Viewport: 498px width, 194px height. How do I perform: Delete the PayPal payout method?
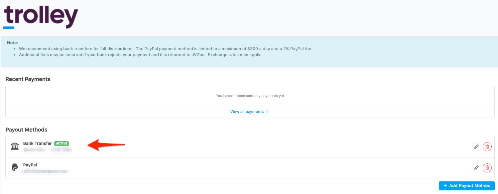(x=487, y=168)
